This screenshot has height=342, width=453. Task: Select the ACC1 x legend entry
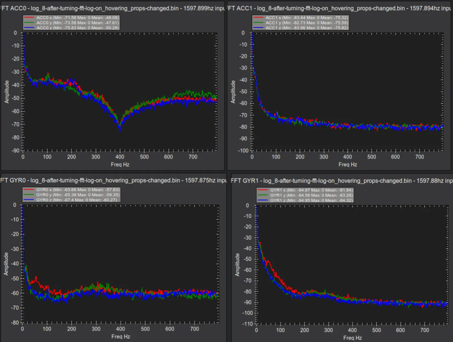click(301, 18)
